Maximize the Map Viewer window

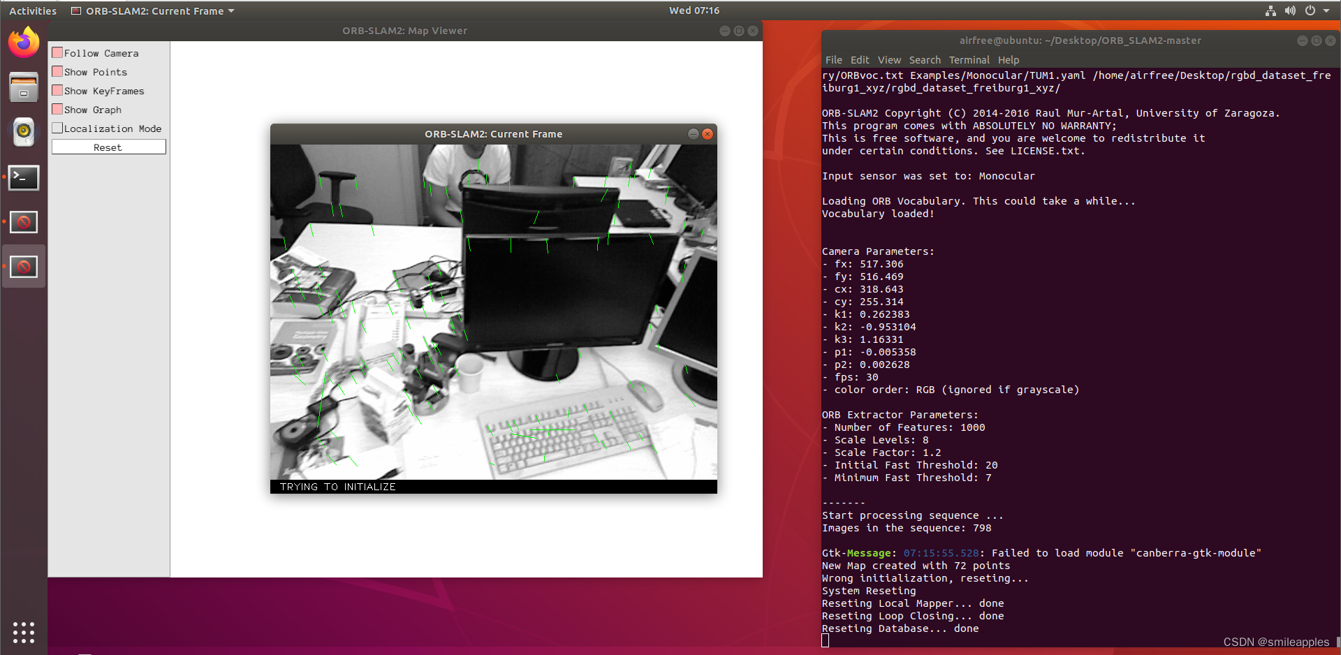pyautogui.click(x=738, y=31)
